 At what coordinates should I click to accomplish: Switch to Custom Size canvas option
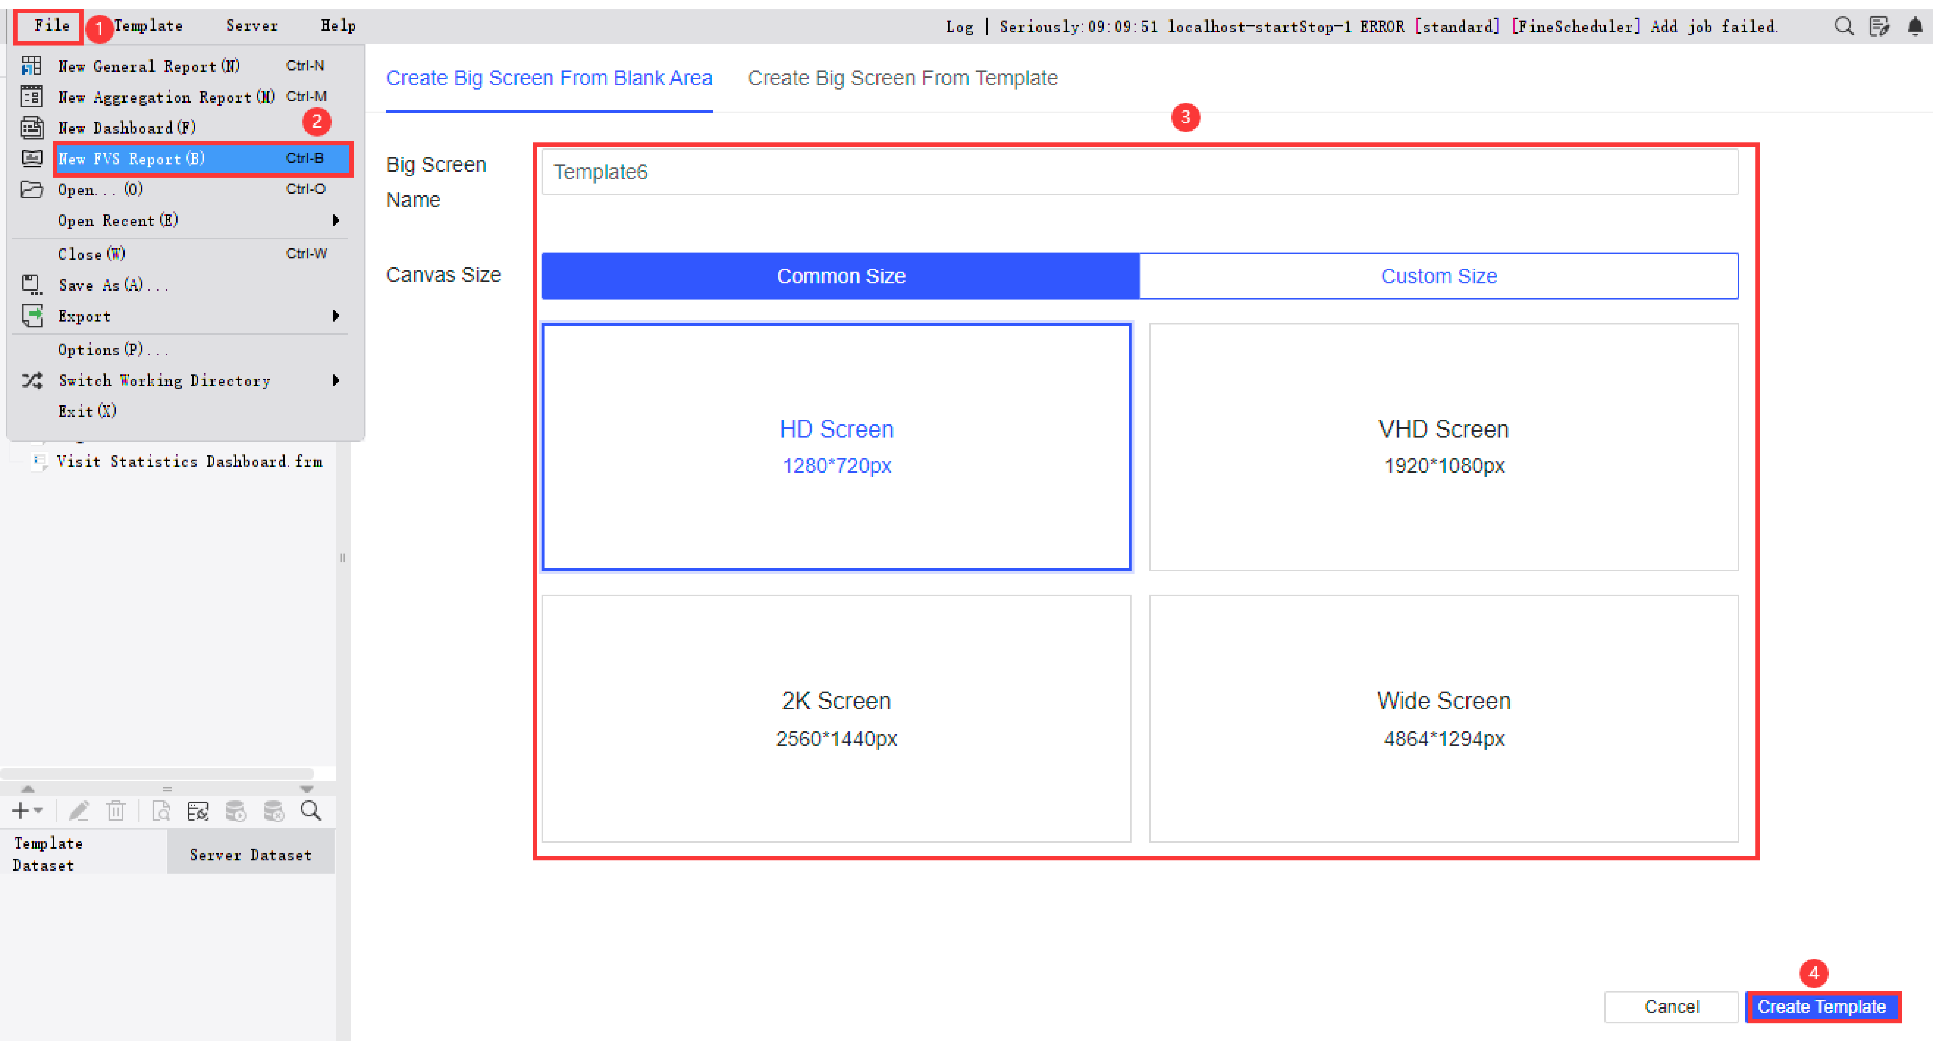1438,276
